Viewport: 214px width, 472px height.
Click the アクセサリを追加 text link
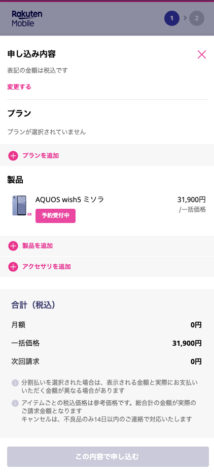coord(47,266)
